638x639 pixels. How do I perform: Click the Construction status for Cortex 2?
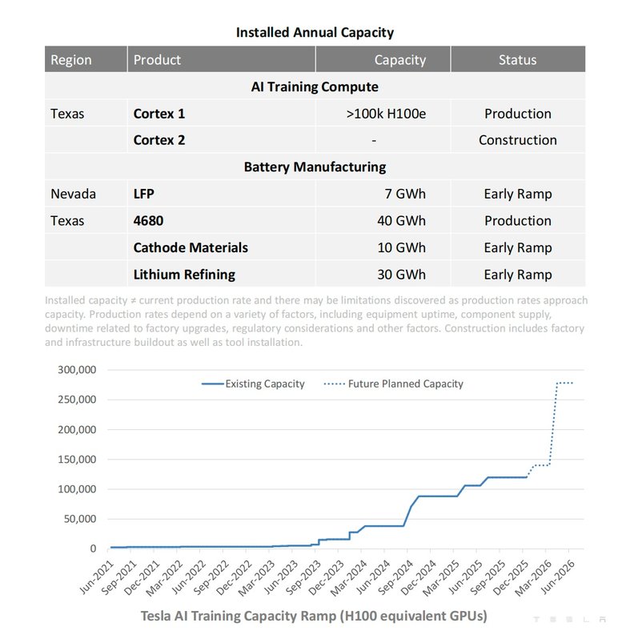[517, 140]
